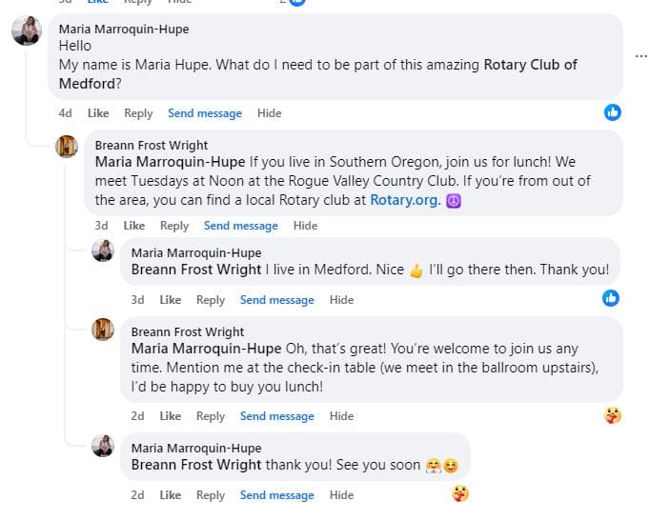This screenshot has height=521, width=649.
Task: Like Maria's 'thank you! See you soon' reply
Action: (x=171, y=495)
